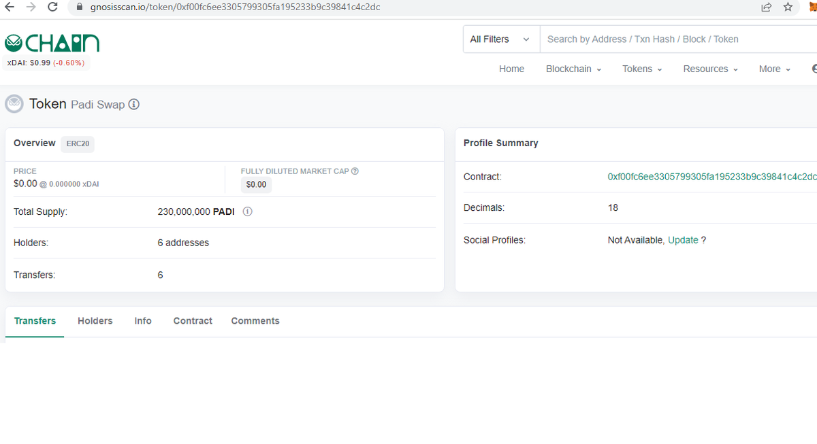Click help icon next to Fully Diluted Market Cap
This screenshot has width=817, height=444.
point(355,171)
